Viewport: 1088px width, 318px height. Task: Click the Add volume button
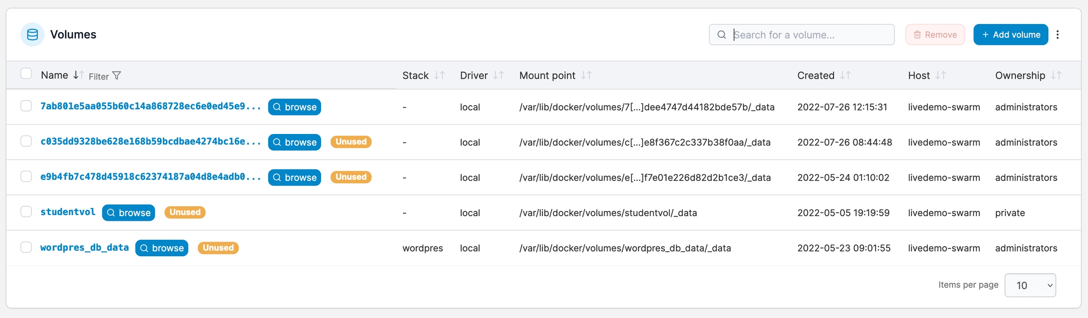[1010, 34]
